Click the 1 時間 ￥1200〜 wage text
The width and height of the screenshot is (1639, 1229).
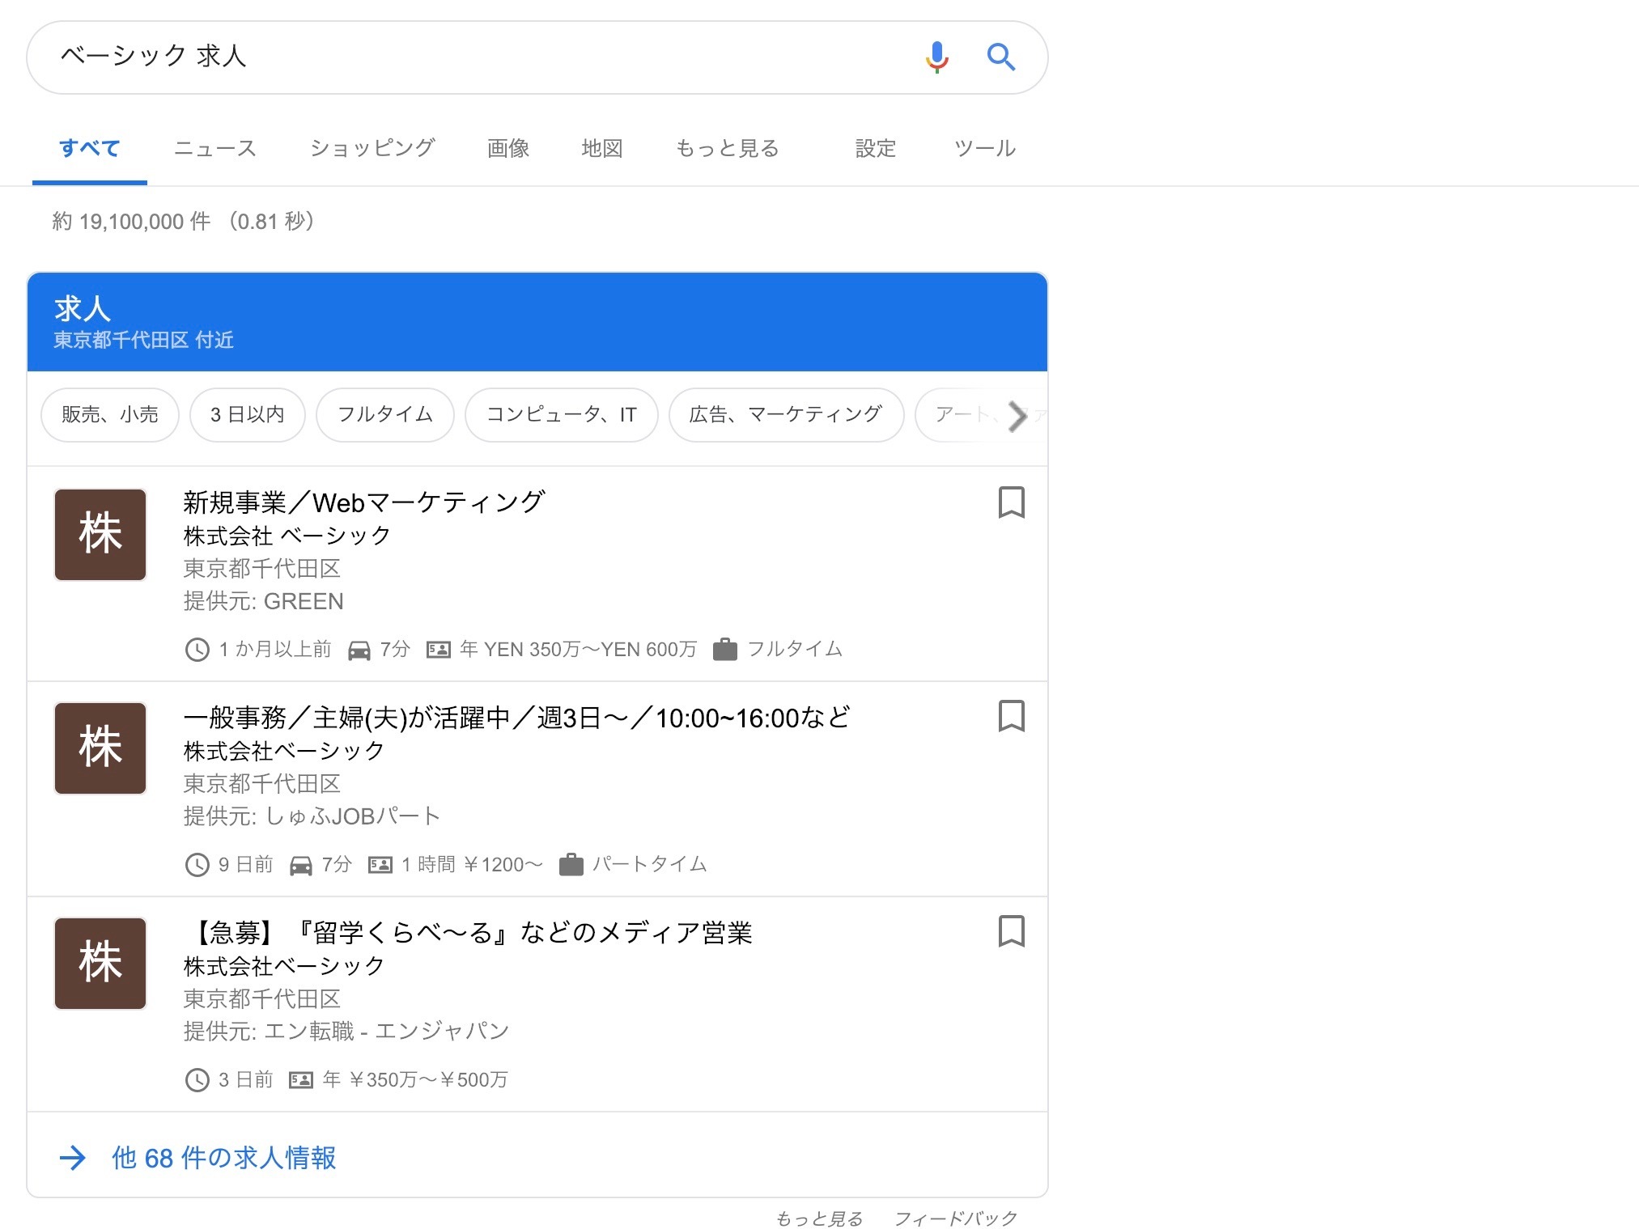472,865
